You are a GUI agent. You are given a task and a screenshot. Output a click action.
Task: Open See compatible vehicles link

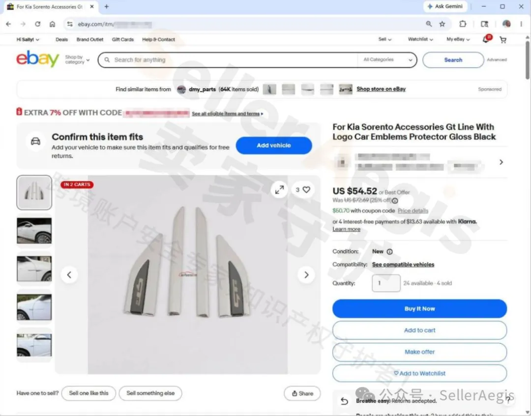[403, 264]
